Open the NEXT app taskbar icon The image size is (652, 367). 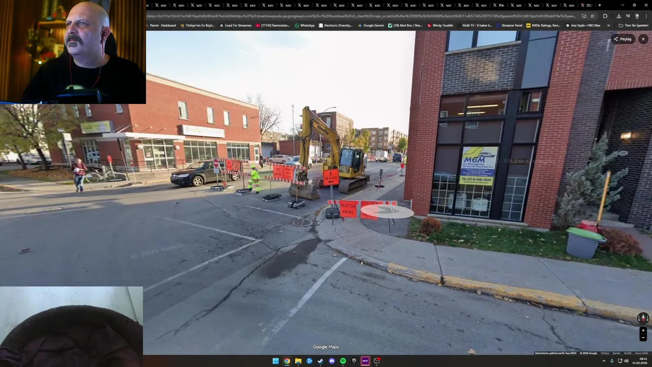tap(365, 361)
